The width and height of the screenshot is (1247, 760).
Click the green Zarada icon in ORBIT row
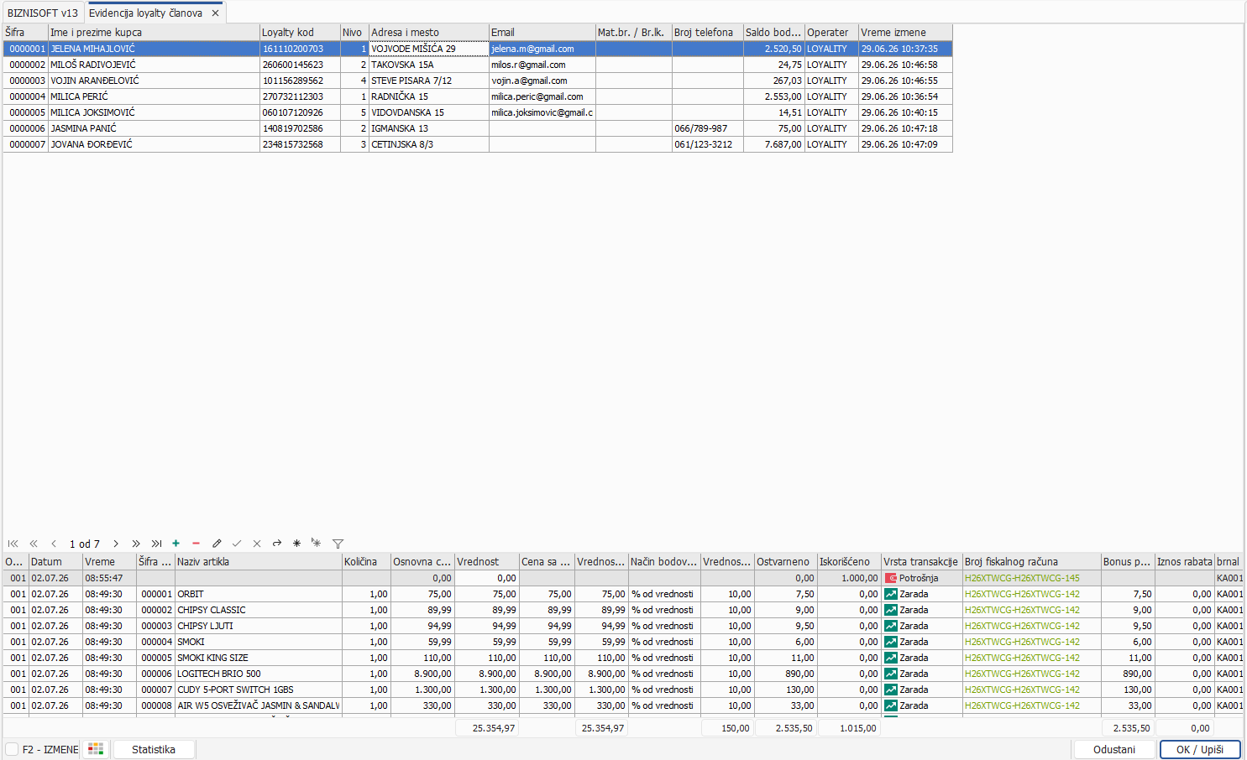click(x=891, y=594)
